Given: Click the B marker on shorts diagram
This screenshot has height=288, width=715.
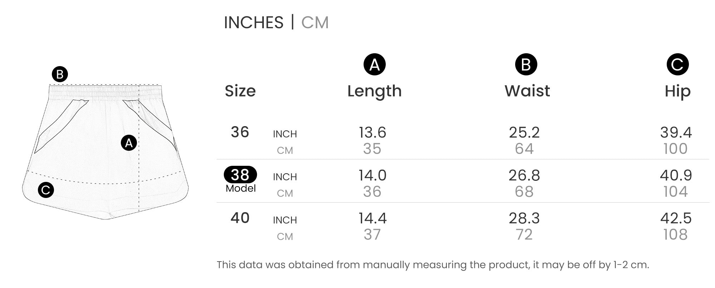Looking at the screenshot, I should click(60, 74).
